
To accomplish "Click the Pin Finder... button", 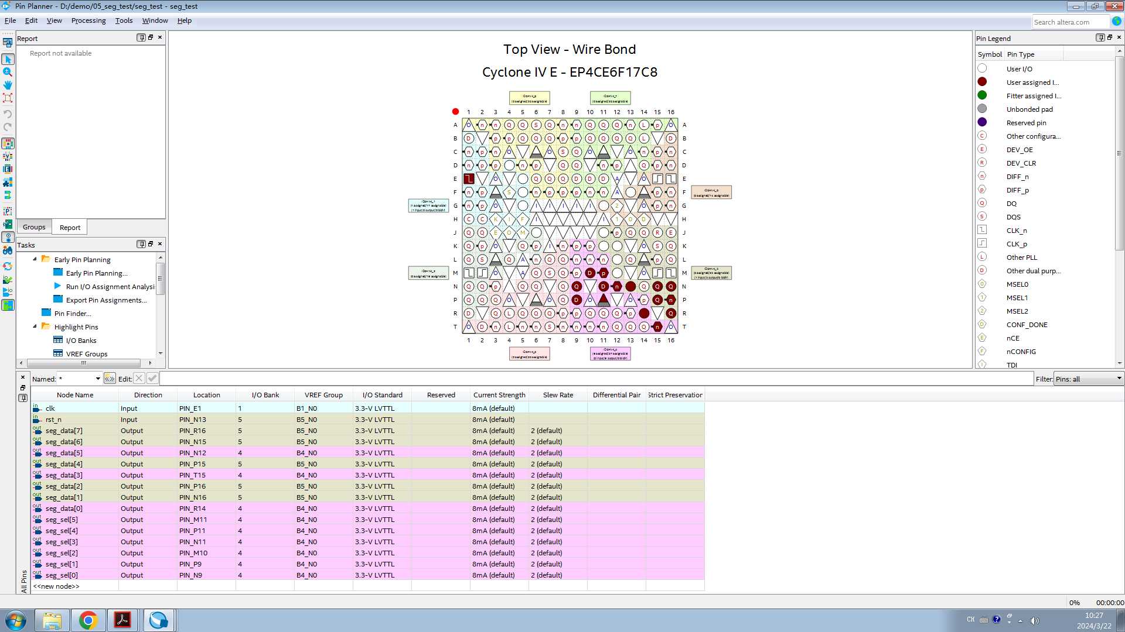I will (73, 312).
